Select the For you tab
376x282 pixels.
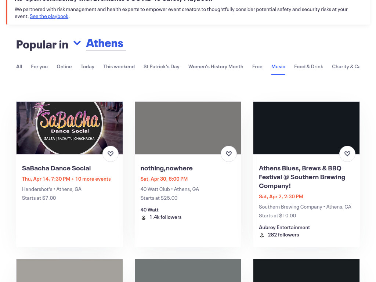coord(39,66)
